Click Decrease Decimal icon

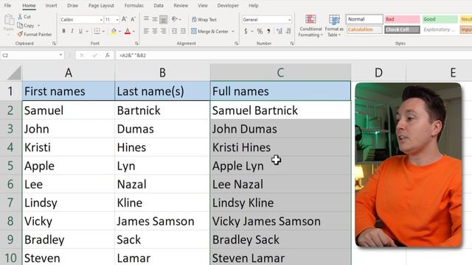(x=288, y=31)
